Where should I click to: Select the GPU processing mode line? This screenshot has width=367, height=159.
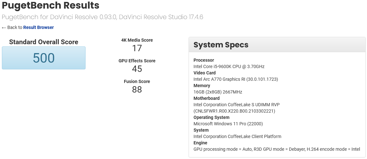pyautogui.click(x=277, y=149)
